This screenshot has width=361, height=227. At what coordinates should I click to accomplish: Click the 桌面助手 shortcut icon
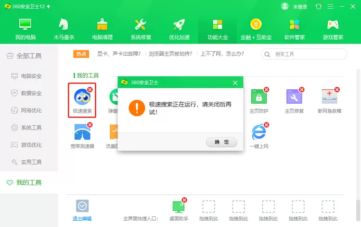(179, 207)
